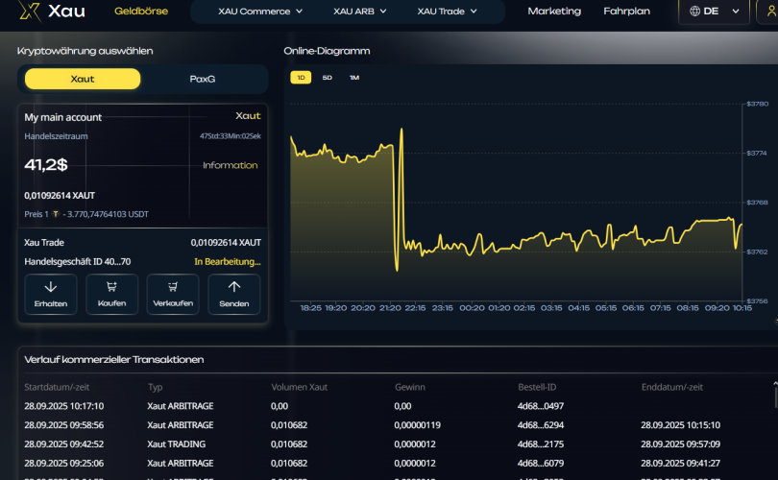Click the Verkaufen cart icon button
This screenshot has height=480, width=778.
click(173, 294)
